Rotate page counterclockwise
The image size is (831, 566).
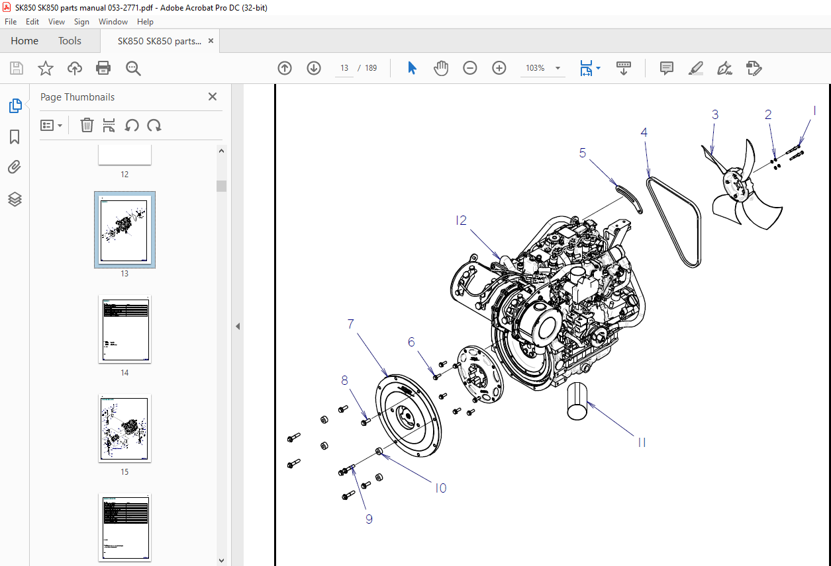click(x=132, y=125)
